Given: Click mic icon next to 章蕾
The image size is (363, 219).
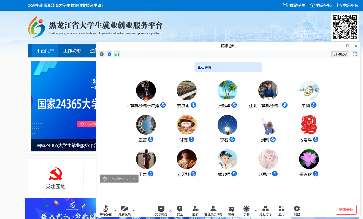Looking at the screenshot, I should click(151, 139).
